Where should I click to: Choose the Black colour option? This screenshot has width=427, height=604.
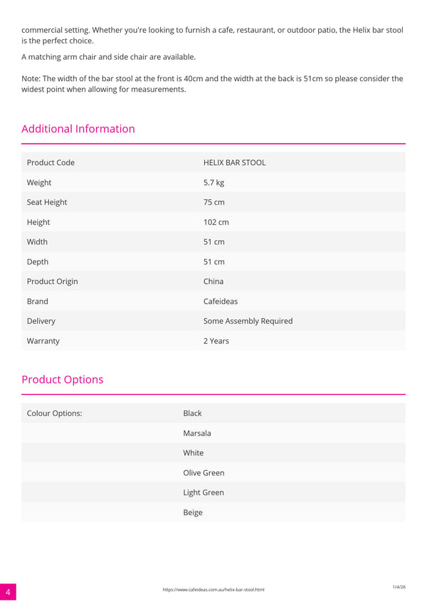[192, 413]
